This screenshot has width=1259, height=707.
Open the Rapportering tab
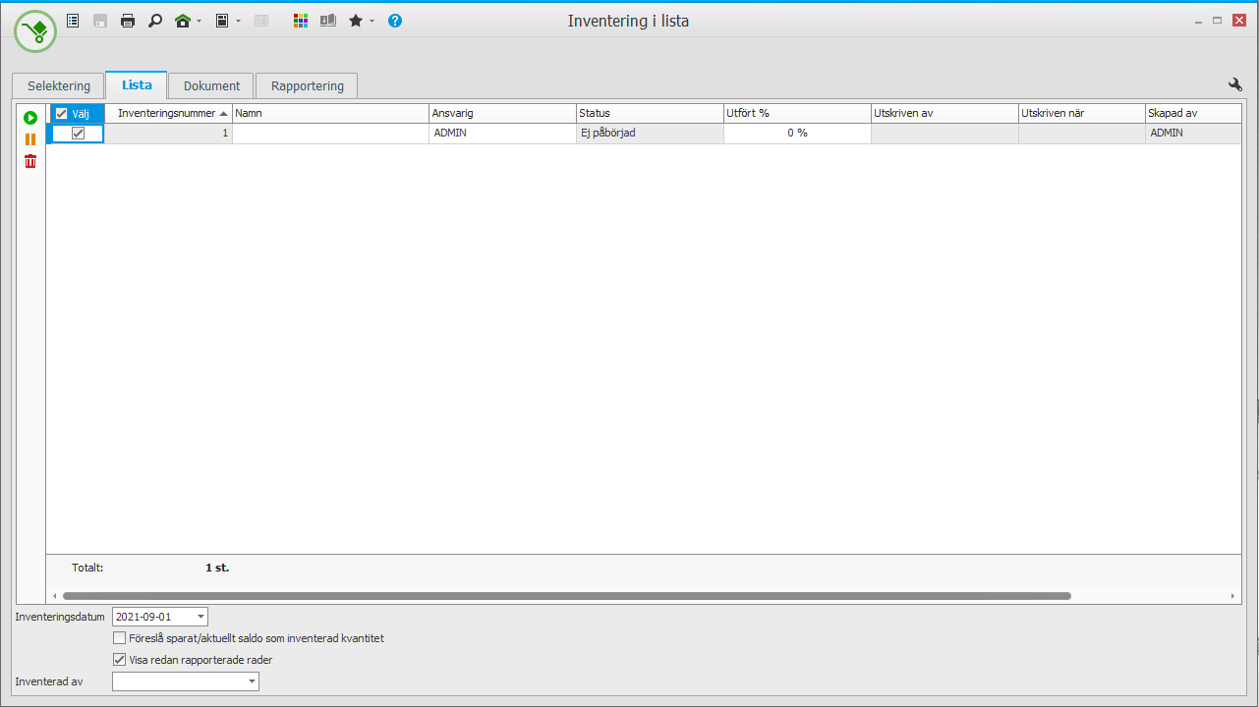[x=307, y=86]
